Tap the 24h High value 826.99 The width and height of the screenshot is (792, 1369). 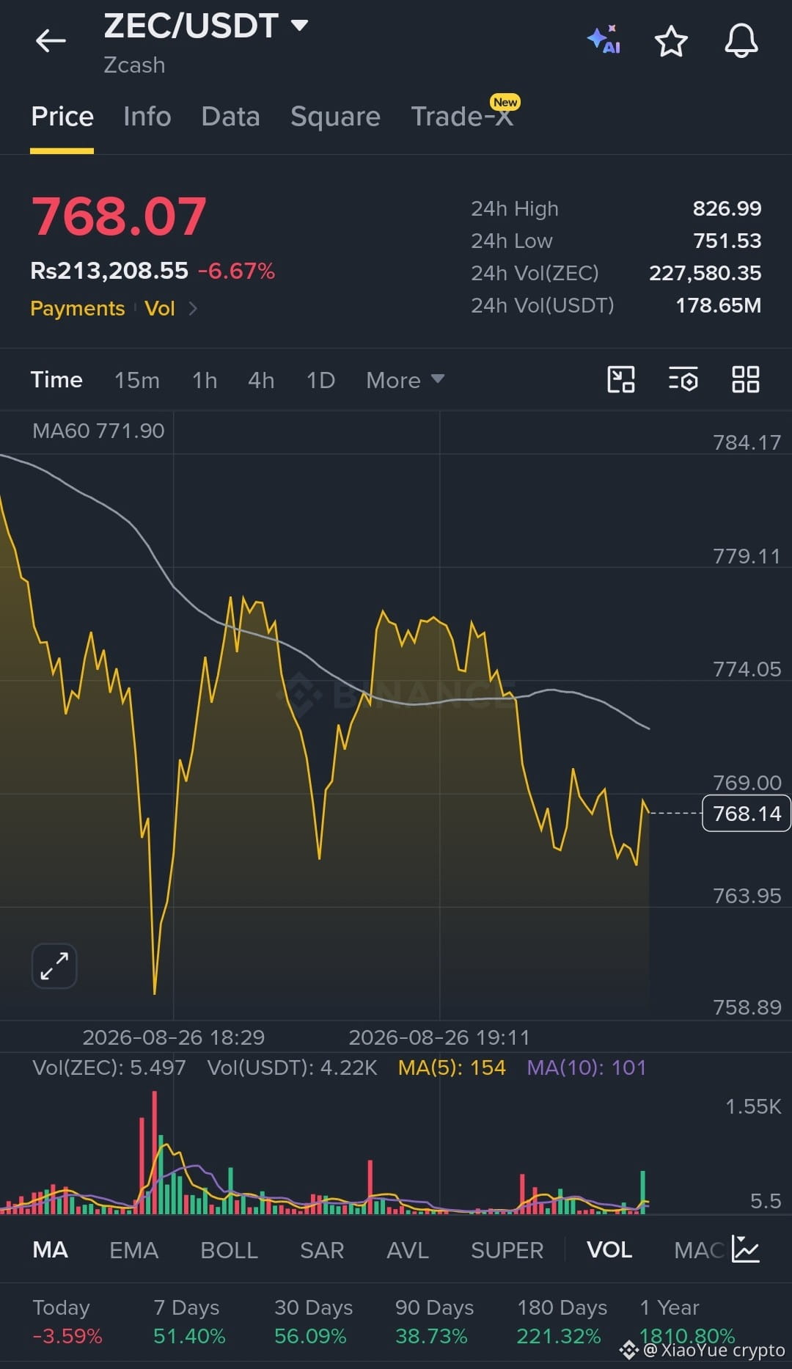click(727, 208)
